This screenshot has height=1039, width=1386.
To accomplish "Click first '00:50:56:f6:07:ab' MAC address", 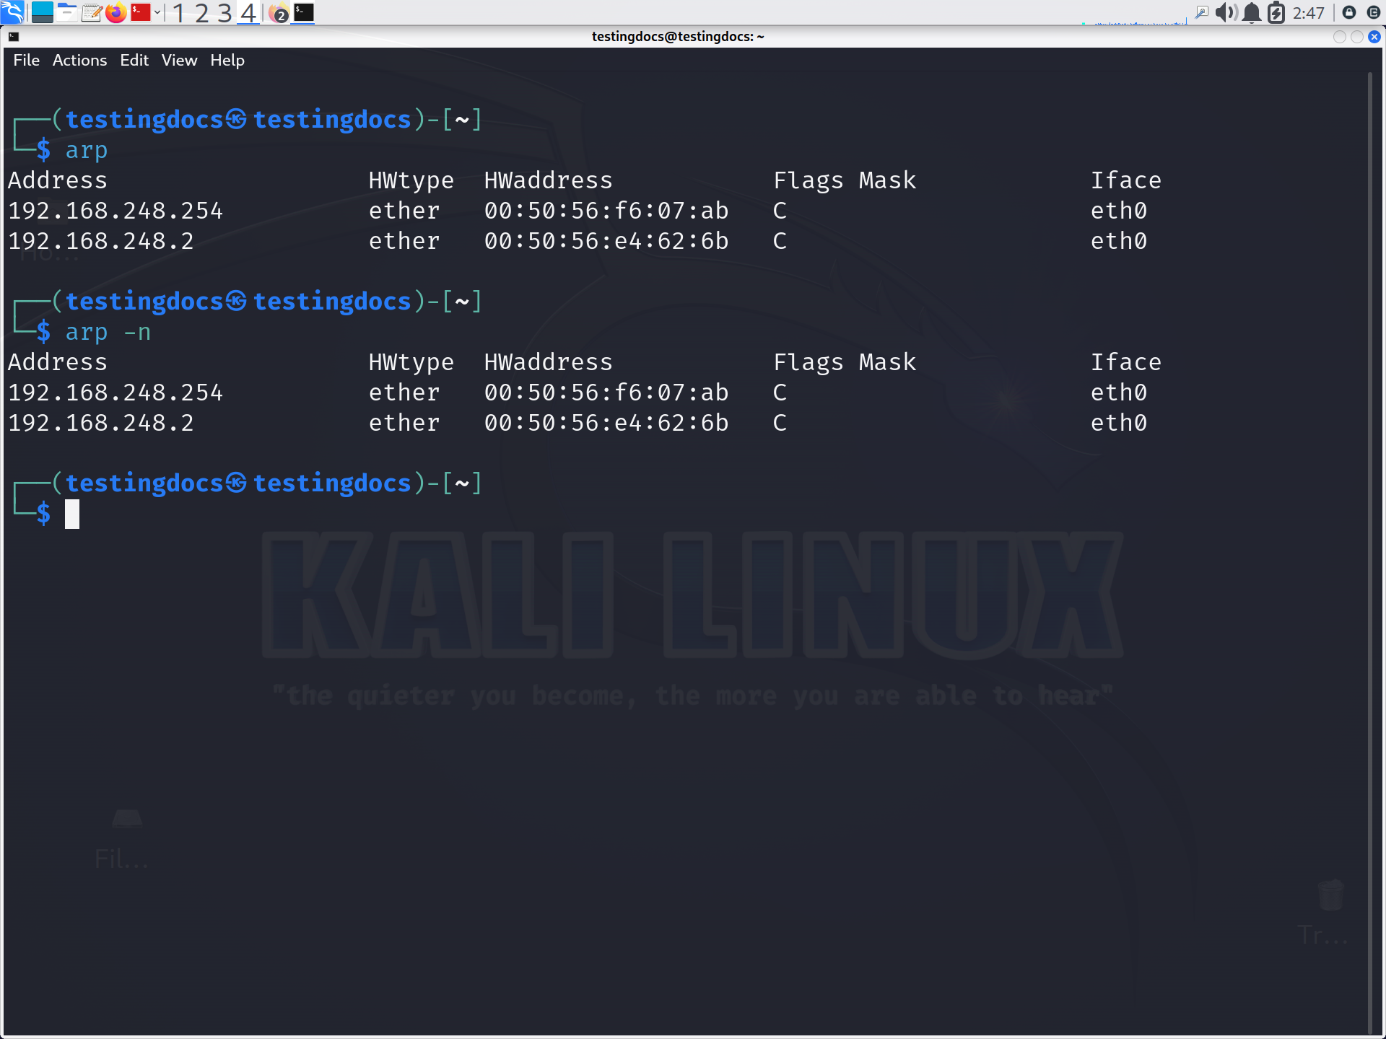I will pyautogui.click(x=606, y=211).
